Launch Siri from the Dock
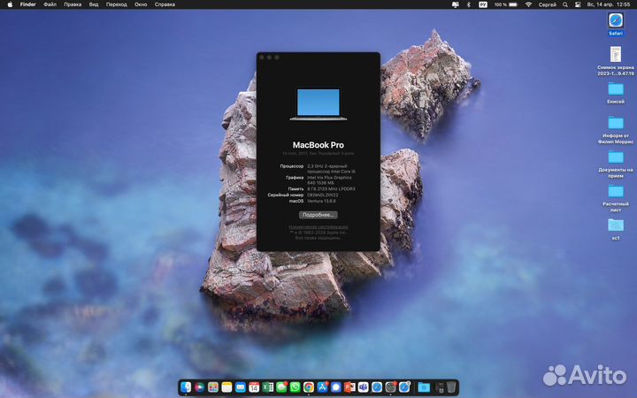Image resolution: width=637 pixels, height=398 pixels. click(199, 387)
